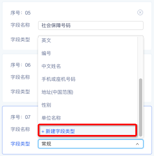
Task: Select the 性别 field type option
Action: [88, 105]
